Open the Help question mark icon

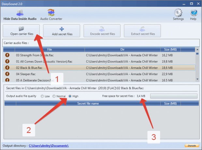(x=193, y=15)
